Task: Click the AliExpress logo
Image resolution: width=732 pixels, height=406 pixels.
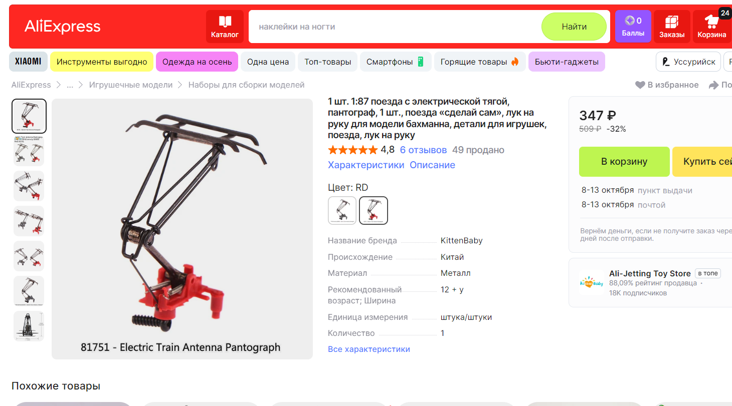Action: tap(63, 27)
